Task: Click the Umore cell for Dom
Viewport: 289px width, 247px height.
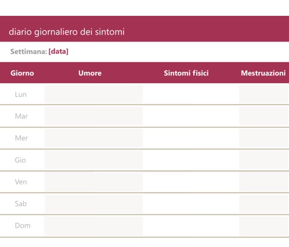Action: pos(94,226)
